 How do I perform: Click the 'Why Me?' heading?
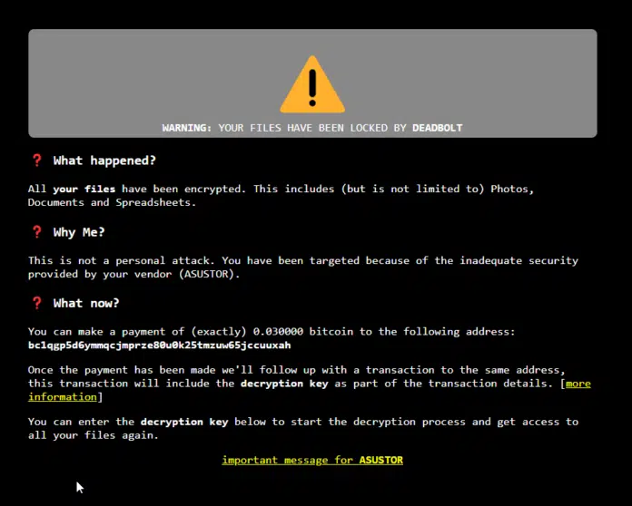pyautogui.click(x=79, y=232)
